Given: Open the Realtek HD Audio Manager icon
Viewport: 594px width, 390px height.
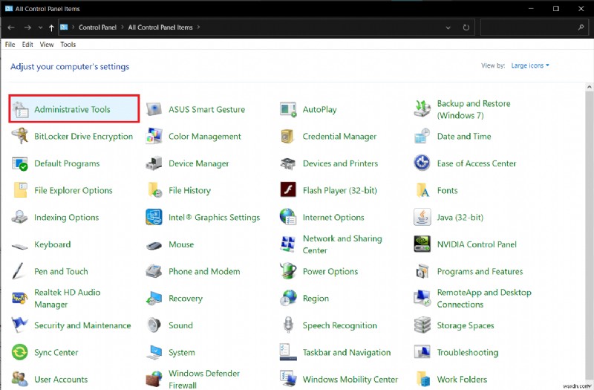Looking at the screenshot, I should point(20,298).
